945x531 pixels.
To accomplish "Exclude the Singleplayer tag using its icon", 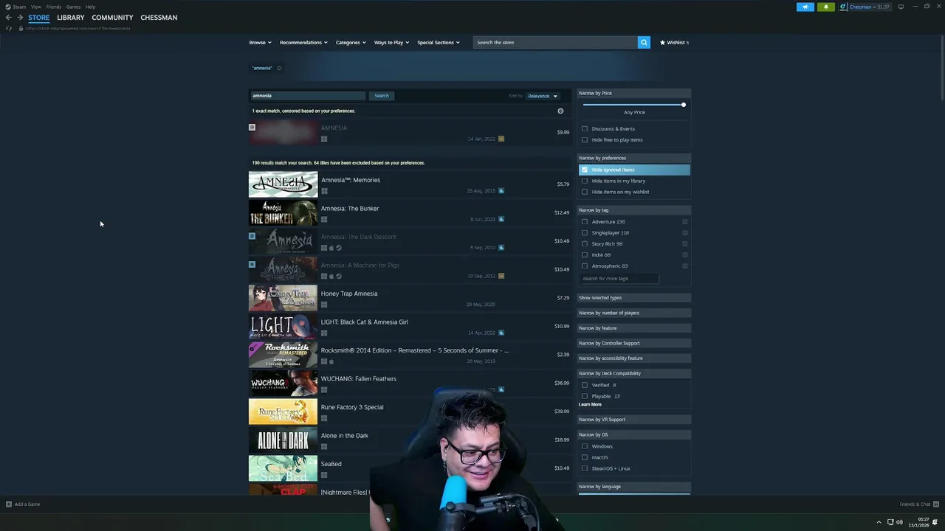I will pyautogui.click(x=685, y=232).
